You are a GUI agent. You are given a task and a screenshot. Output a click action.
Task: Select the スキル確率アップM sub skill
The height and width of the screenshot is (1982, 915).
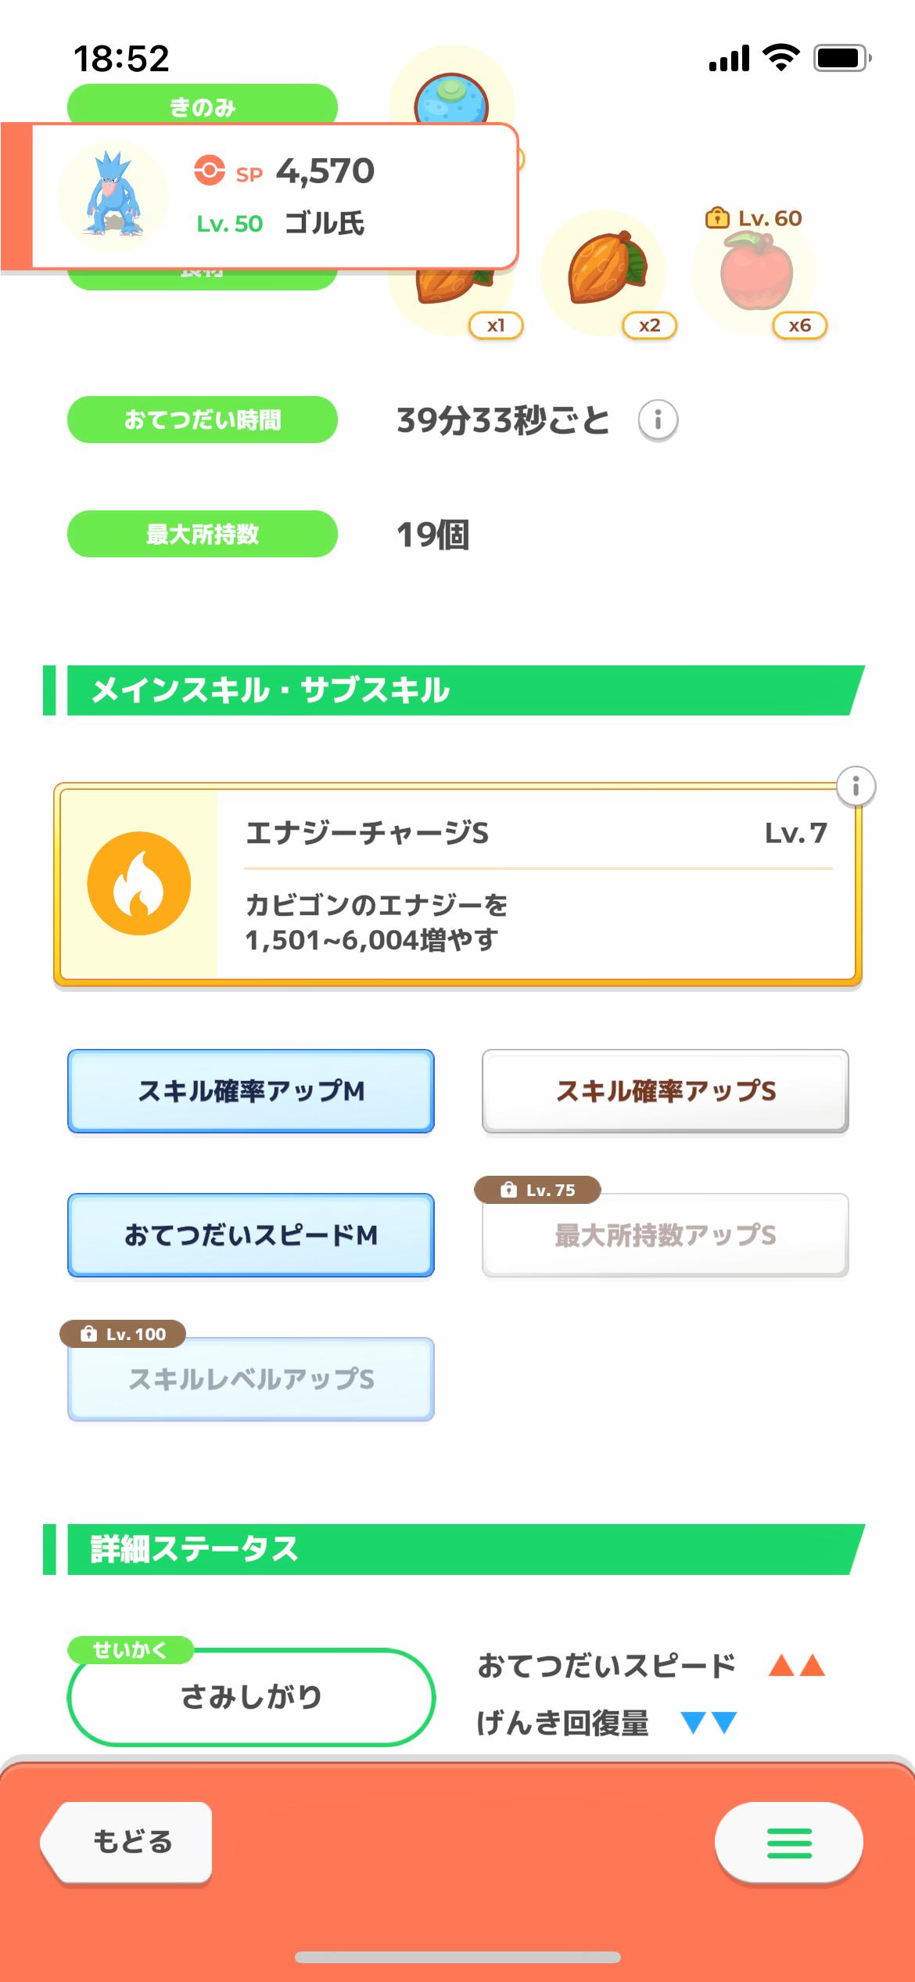(x=251, y=1090)
